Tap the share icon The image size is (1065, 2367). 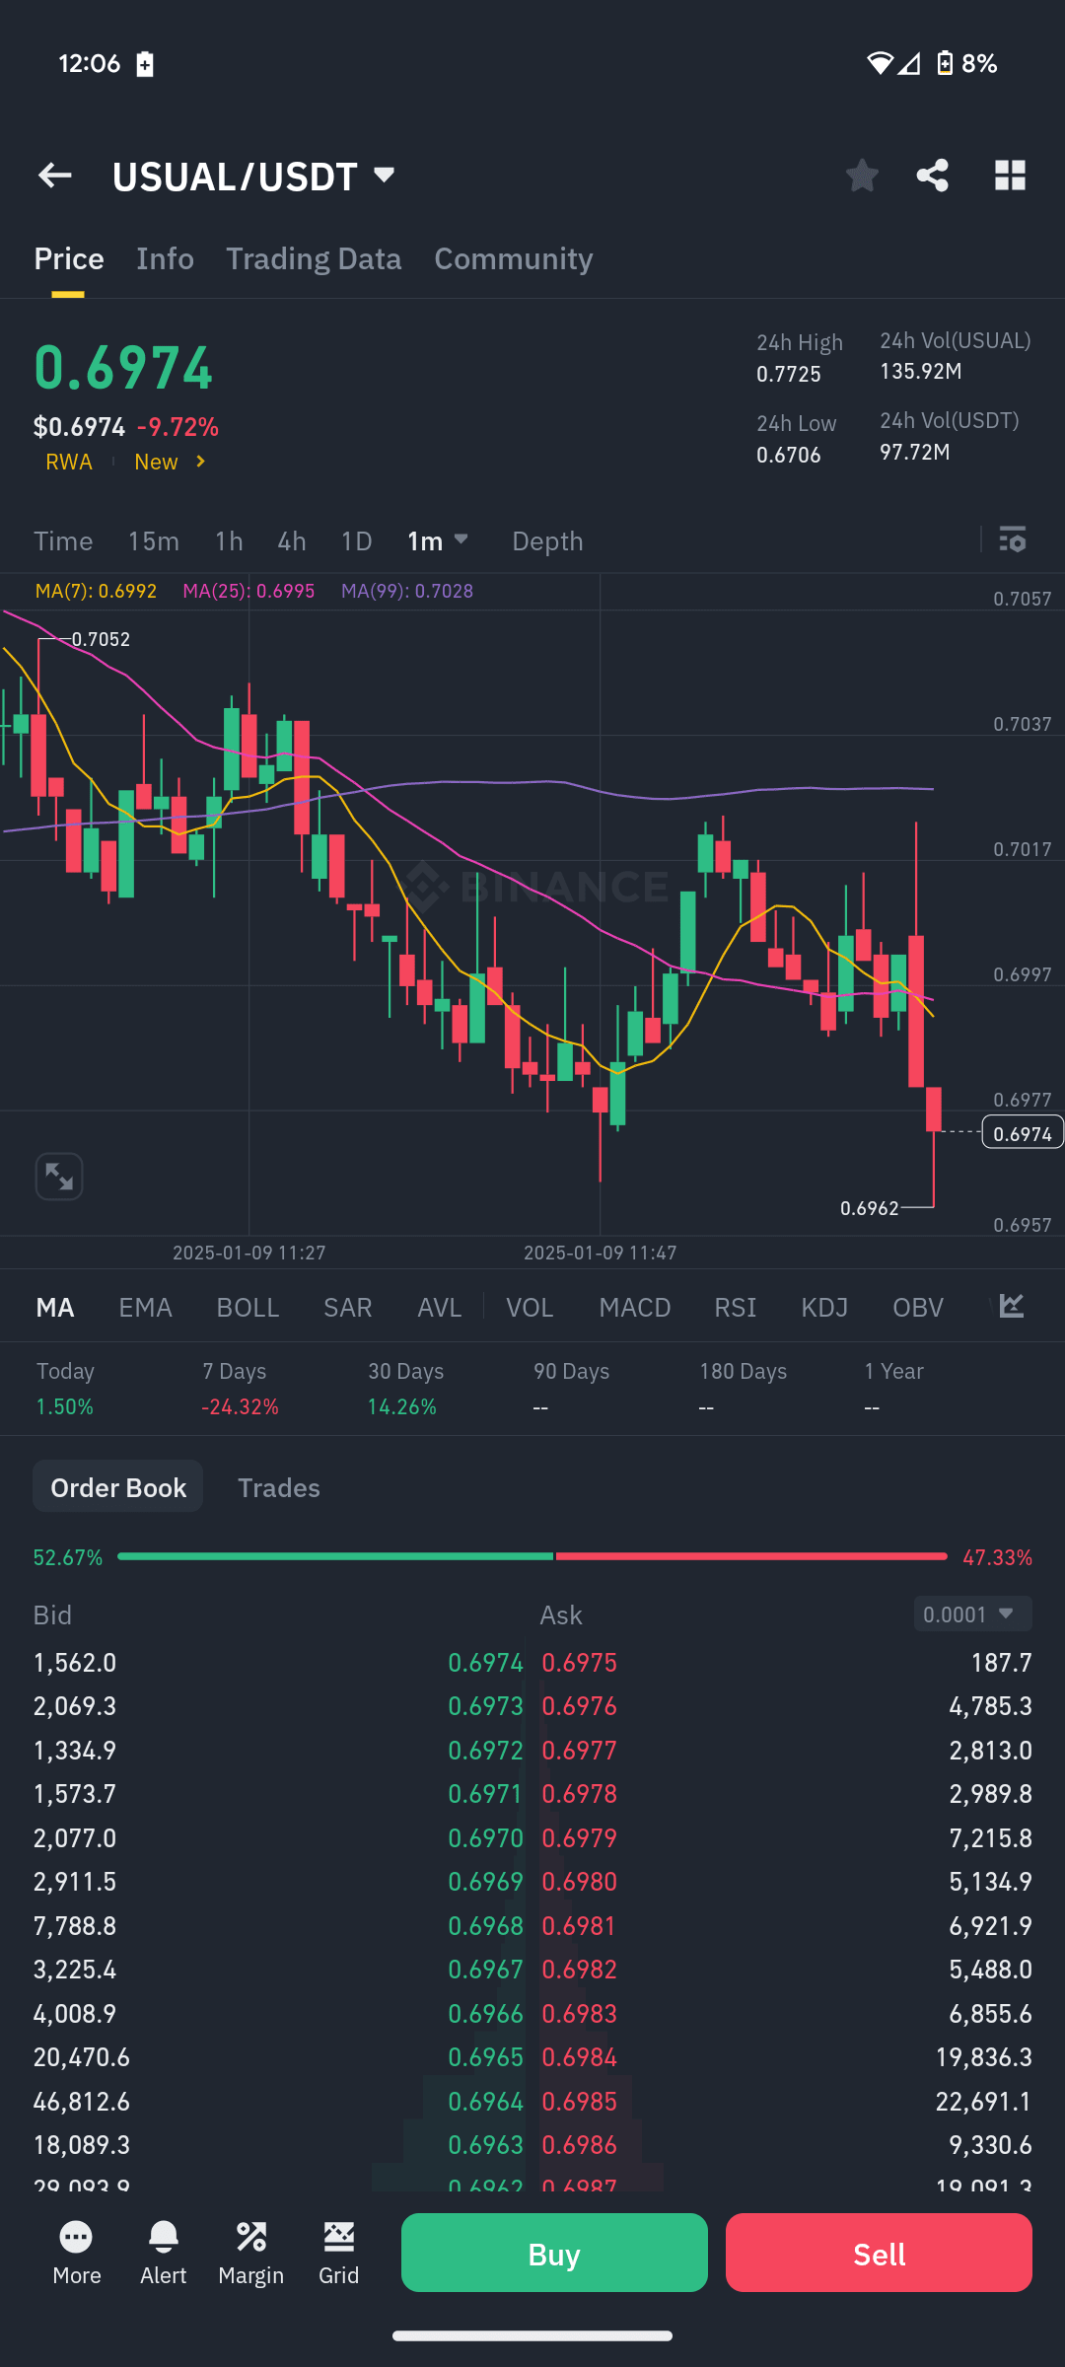[932, 176]
